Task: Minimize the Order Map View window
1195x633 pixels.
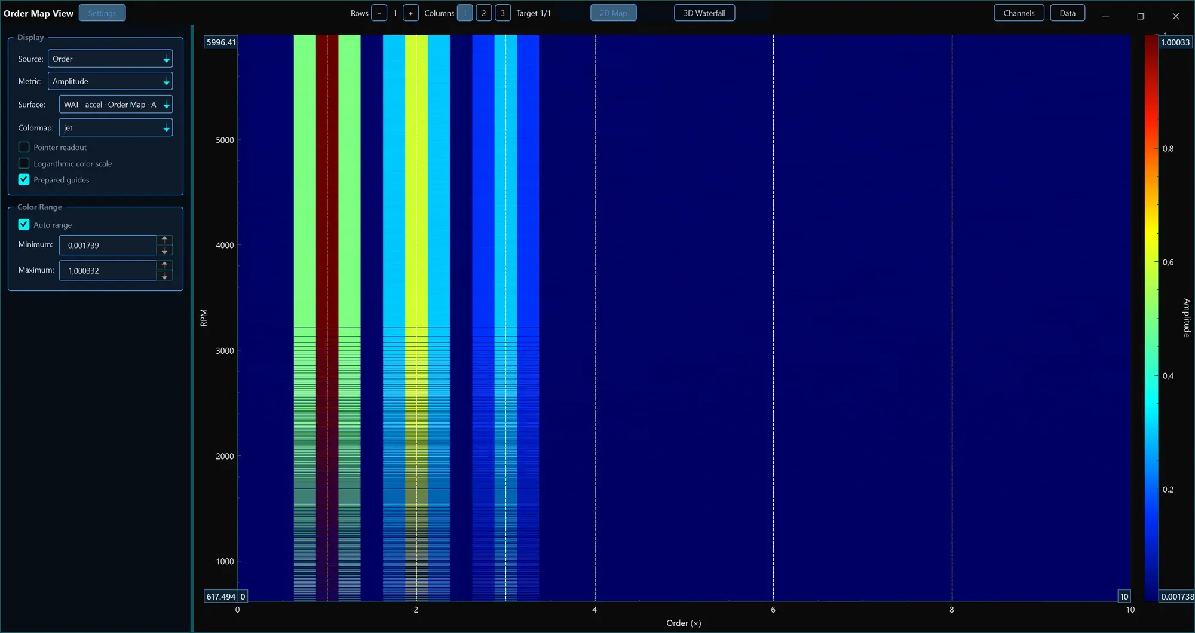Action: coord(1105,16)
